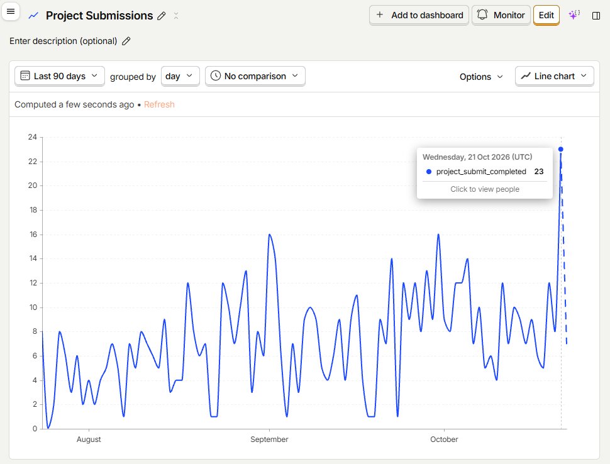Click 'Wednesday, 21 Oct 2026 (UTC)' tooltip date

pos(477,157)
